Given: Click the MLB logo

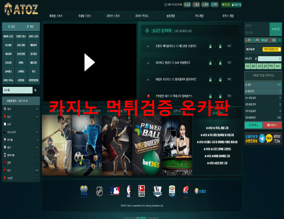Looking at the screenshot, I should coord(115,191).
